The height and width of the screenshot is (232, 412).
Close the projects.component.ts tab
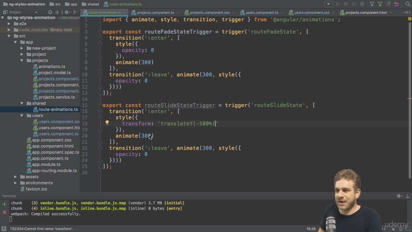click(178, 13)
